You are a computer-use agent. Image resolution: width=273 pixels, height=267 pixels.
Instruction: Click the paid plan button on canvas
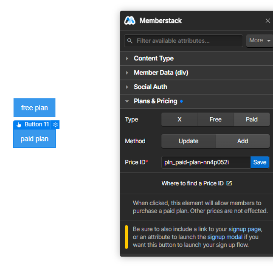pos(34,139)
